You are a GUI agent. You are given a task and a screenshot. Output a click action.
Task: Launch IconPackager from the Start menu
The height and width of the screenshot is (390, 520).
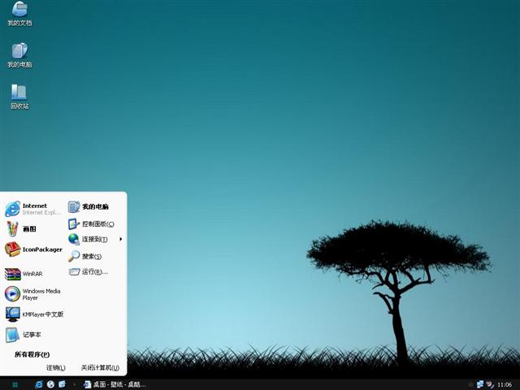33,249
